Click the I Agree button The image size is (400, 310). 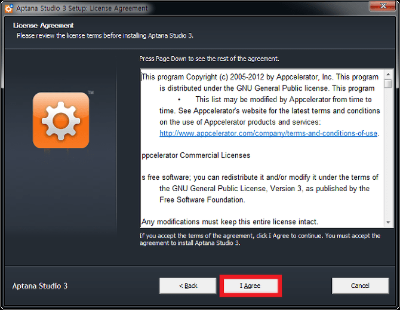[x=251, y=286]
